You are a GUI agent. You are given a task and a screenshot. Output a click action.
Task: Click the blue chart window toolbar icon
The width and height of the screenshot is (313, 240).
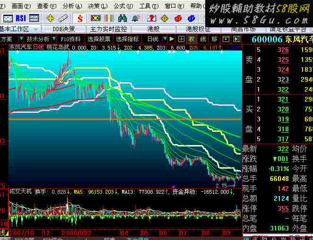click(8, 19)
